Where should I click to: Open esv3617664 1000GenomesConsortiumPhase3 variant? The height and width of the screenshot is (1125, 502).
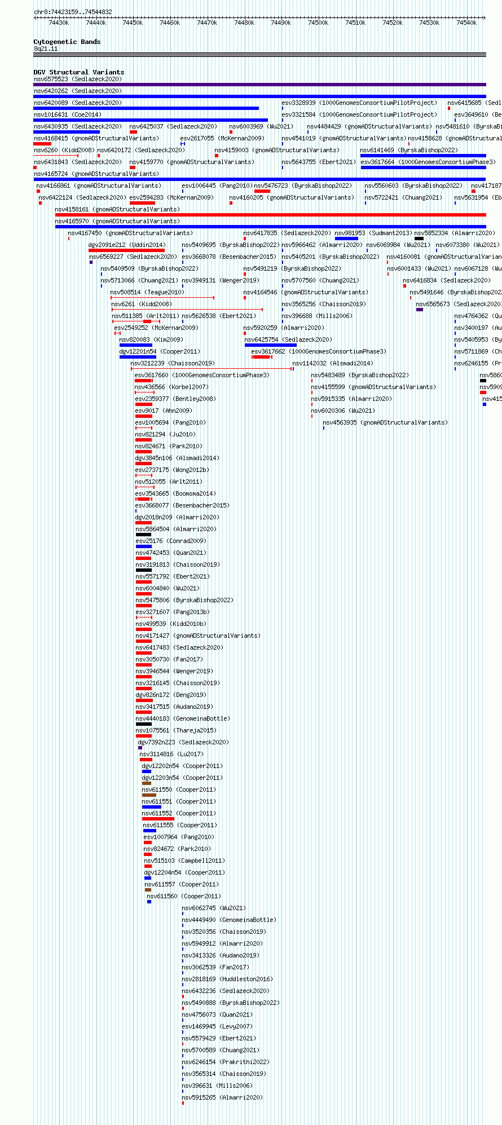[x=428, y=162]
